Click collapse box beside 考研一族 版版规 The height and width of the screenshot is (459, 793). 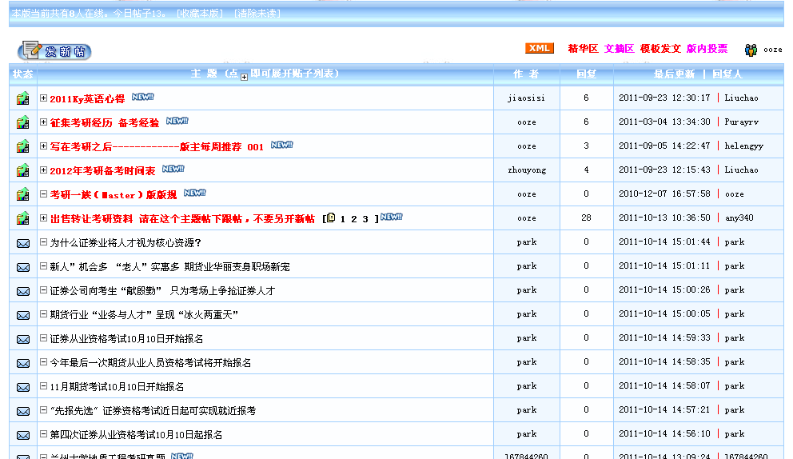(43, 194)
